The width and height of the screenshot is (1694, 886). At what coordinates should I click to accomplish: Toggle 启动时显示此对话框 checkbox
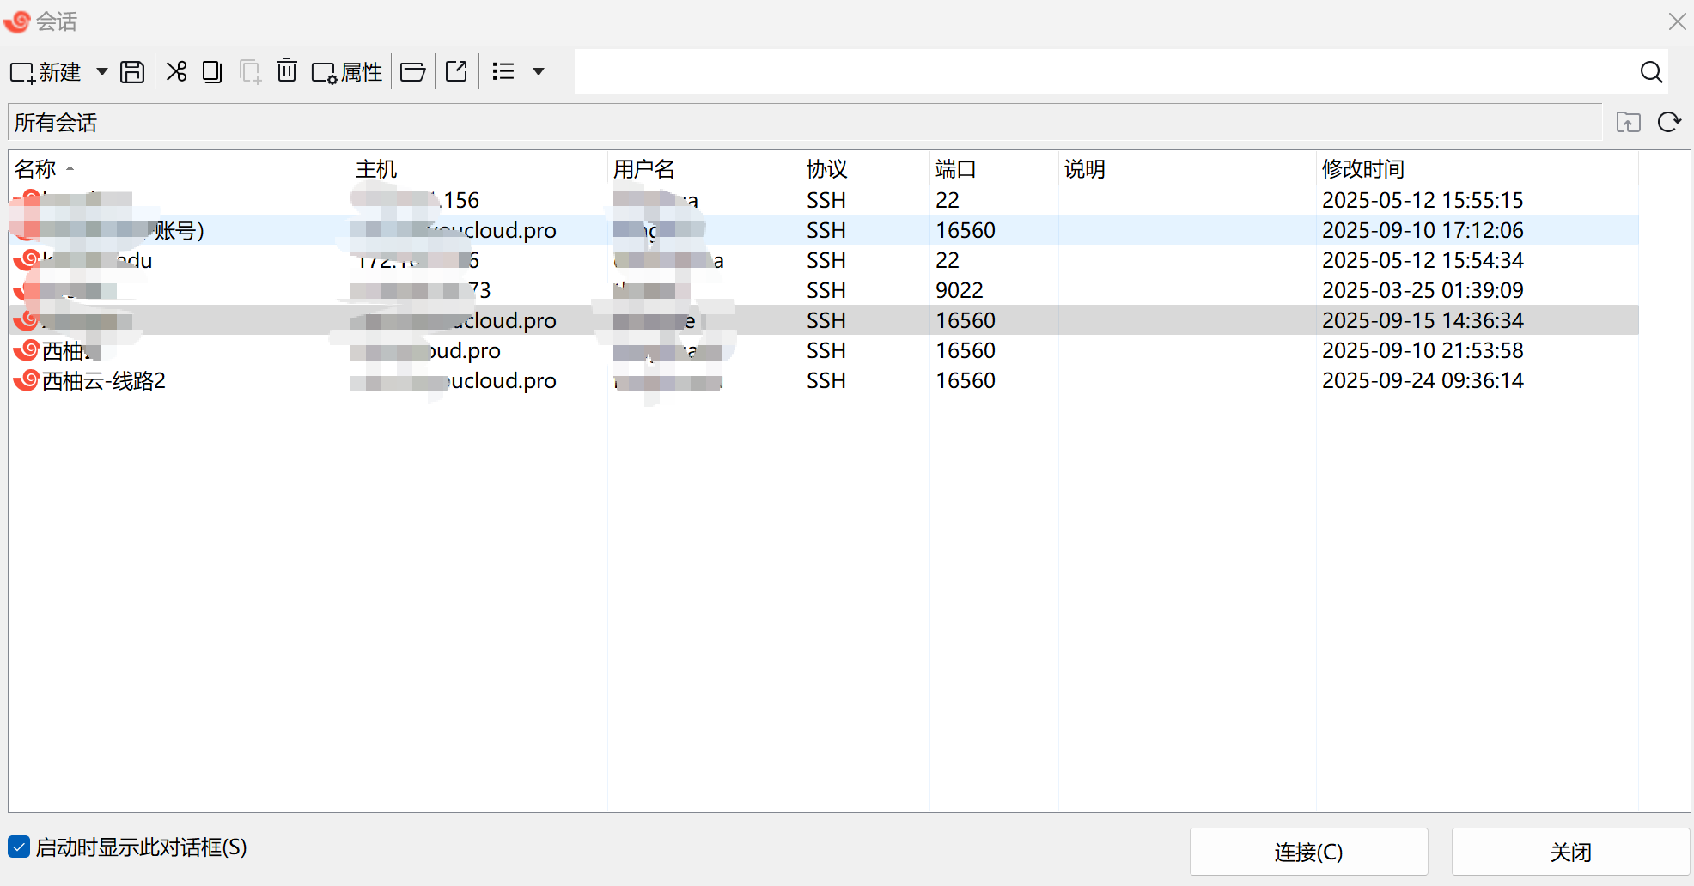click(x=19, y=847)
